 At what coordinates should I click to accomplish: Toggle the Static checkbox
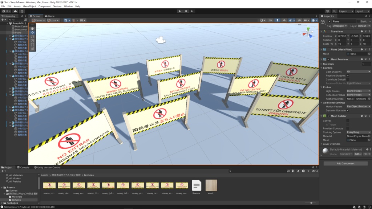point(358,21)
